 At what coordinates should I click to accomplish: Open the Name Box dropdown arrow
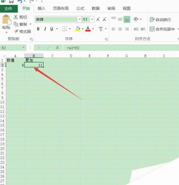tap(24, 47)
